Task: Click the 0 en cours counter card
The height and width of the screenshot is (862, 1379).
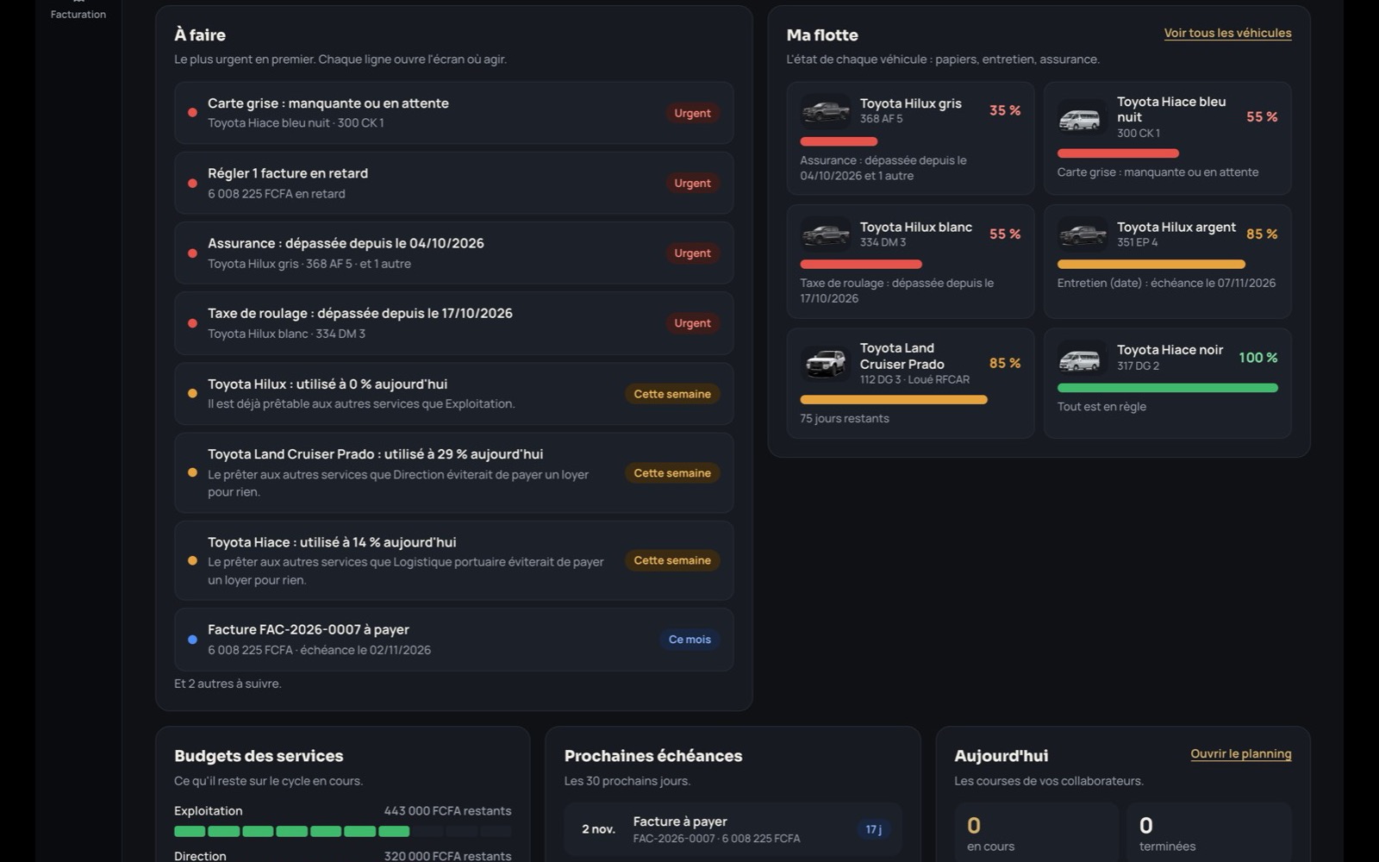Action: 1036,833
